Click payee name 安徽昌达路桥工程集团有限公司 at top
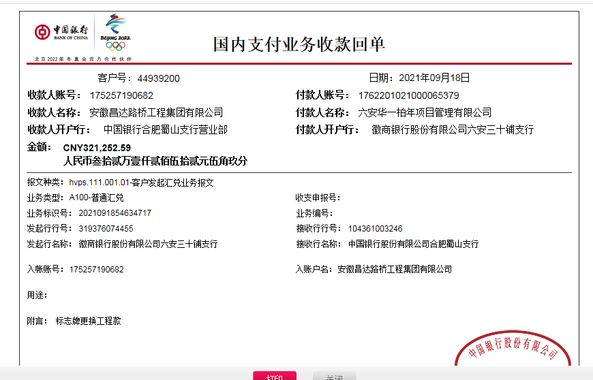The width and height of the screenshot is (593, 380). pos(156,112)
